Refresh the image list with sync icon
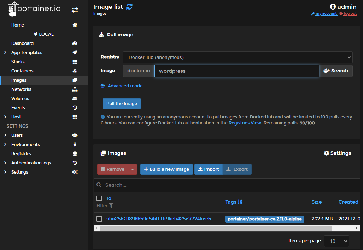This screenshot has width=363, height=250. 129,7
